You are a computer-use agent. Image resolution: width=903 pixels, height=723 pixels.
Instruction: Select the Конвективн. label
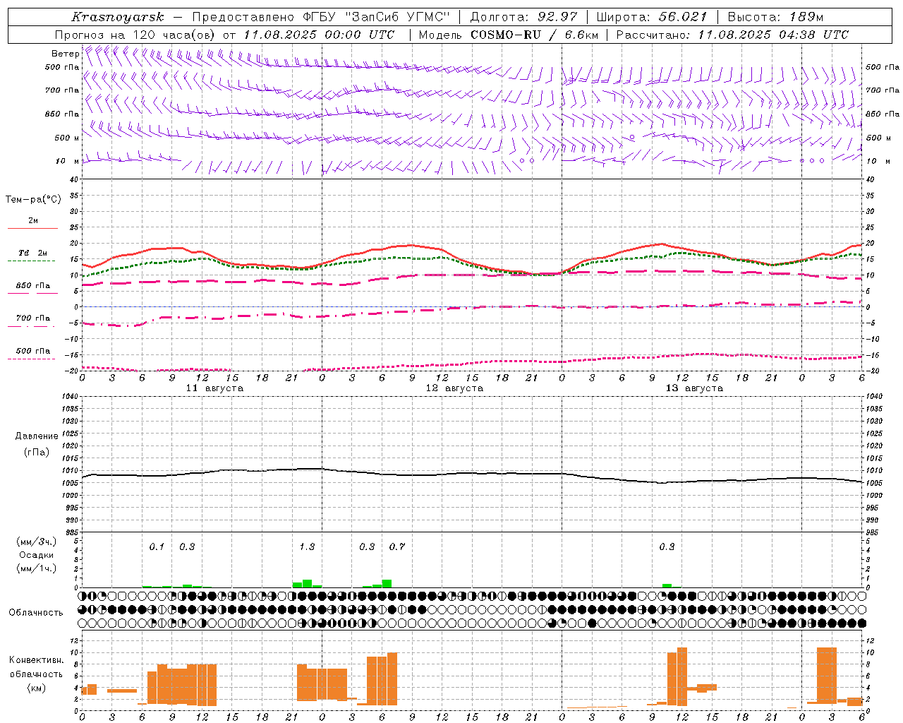(36, 660)
